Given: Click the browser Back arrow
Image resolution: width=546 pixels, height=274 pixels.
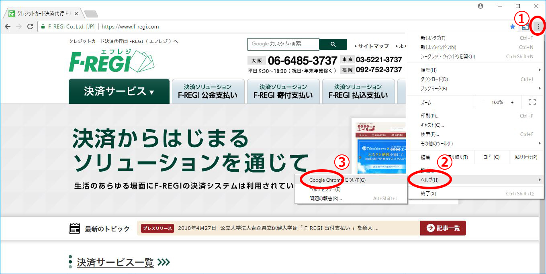Looking at the screenshot, I should click(8, 26).
